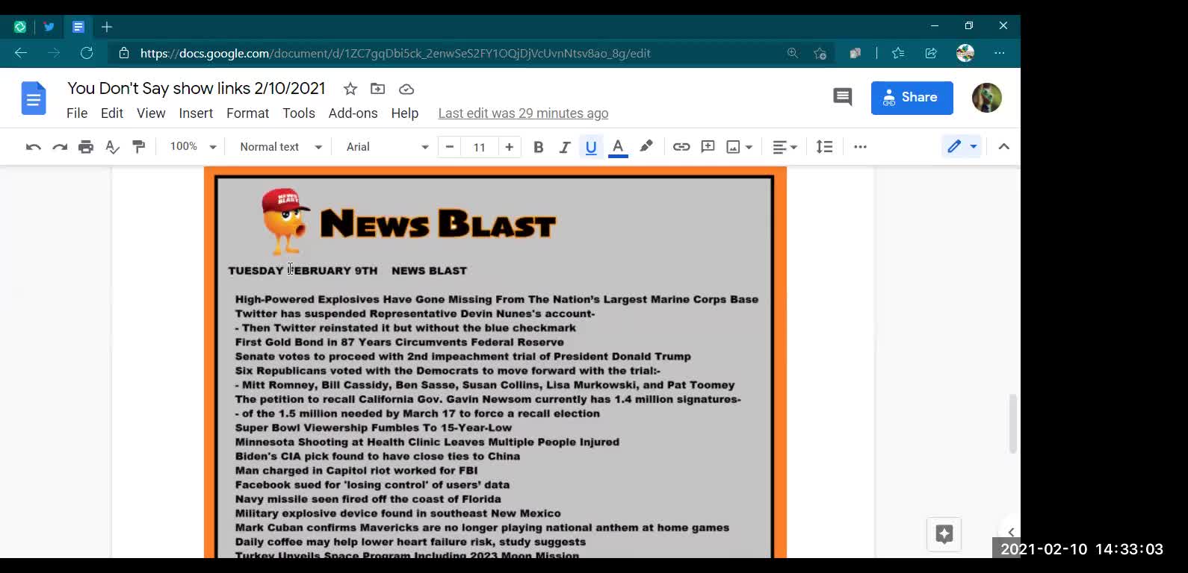Move document with folder icon

(x=378, y=89)
